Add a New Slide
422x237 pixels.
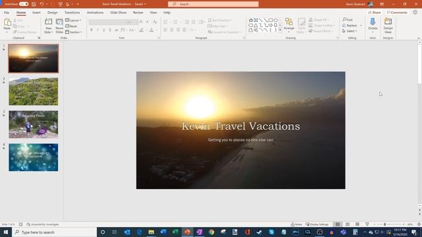click(x=48, y=26)
